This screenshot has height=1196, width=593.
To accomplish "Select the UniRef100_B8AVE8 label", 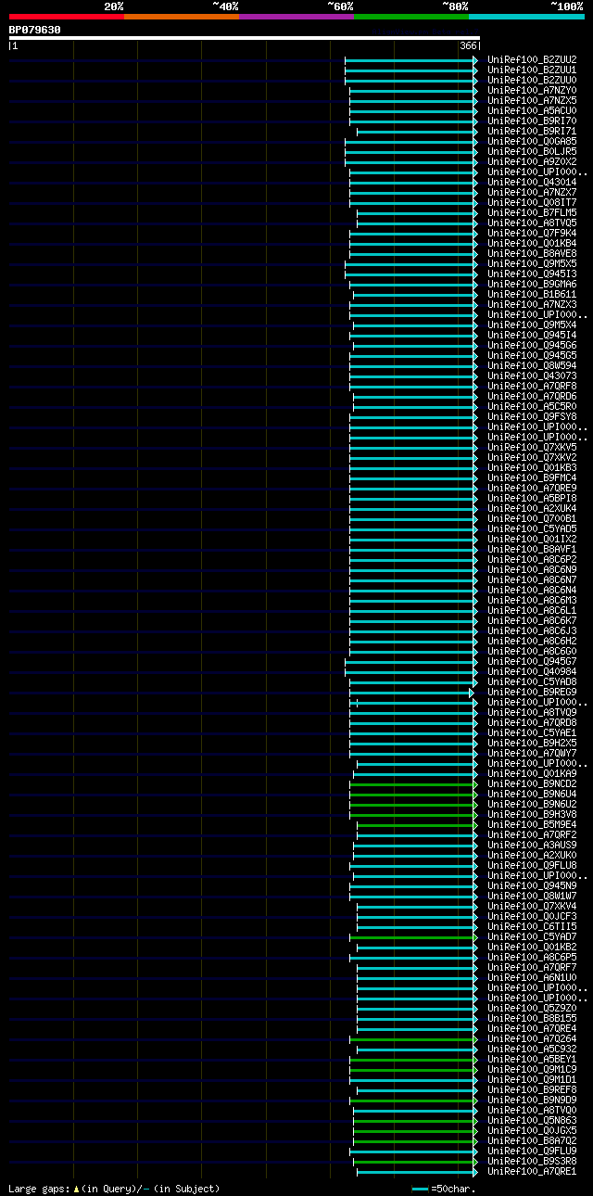I will coord(532,253).
